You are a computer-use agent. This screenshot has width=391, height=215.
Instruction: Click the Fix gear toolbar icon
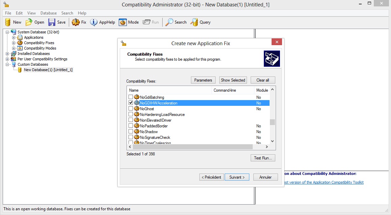point(76,22)
